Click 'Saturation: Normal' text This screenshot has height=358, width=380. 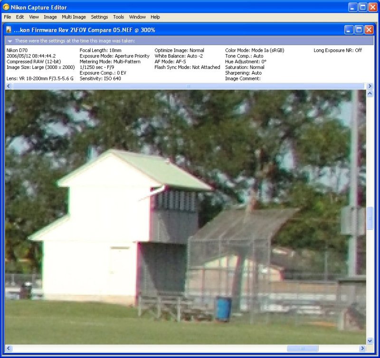point(245,67)
